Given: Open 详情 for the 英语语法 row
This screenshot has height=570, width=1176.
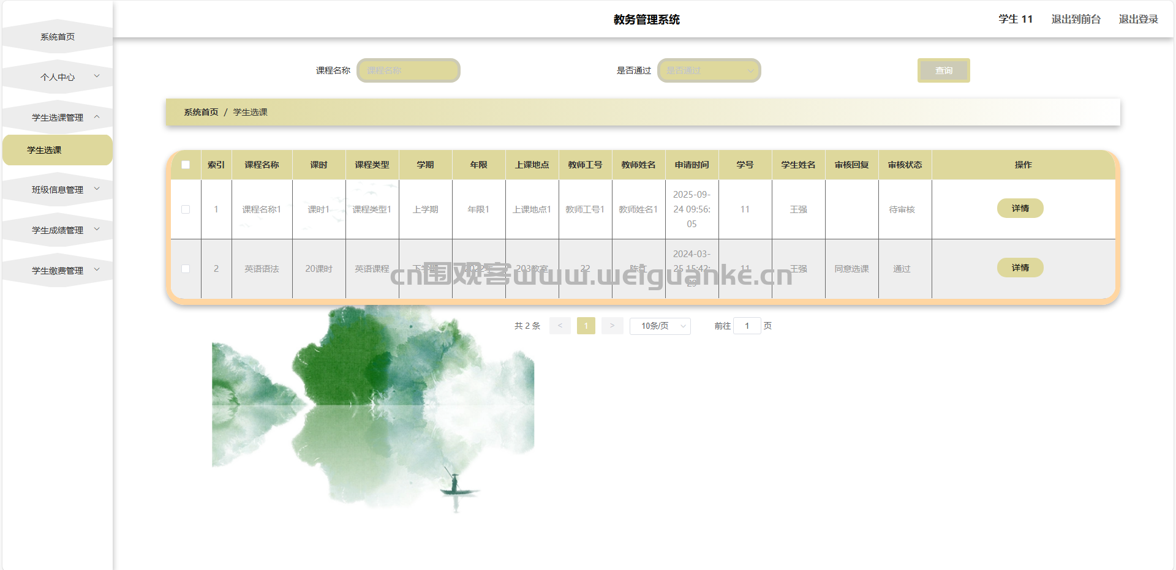Looking at the screenshot, I should click(1020, 268).
